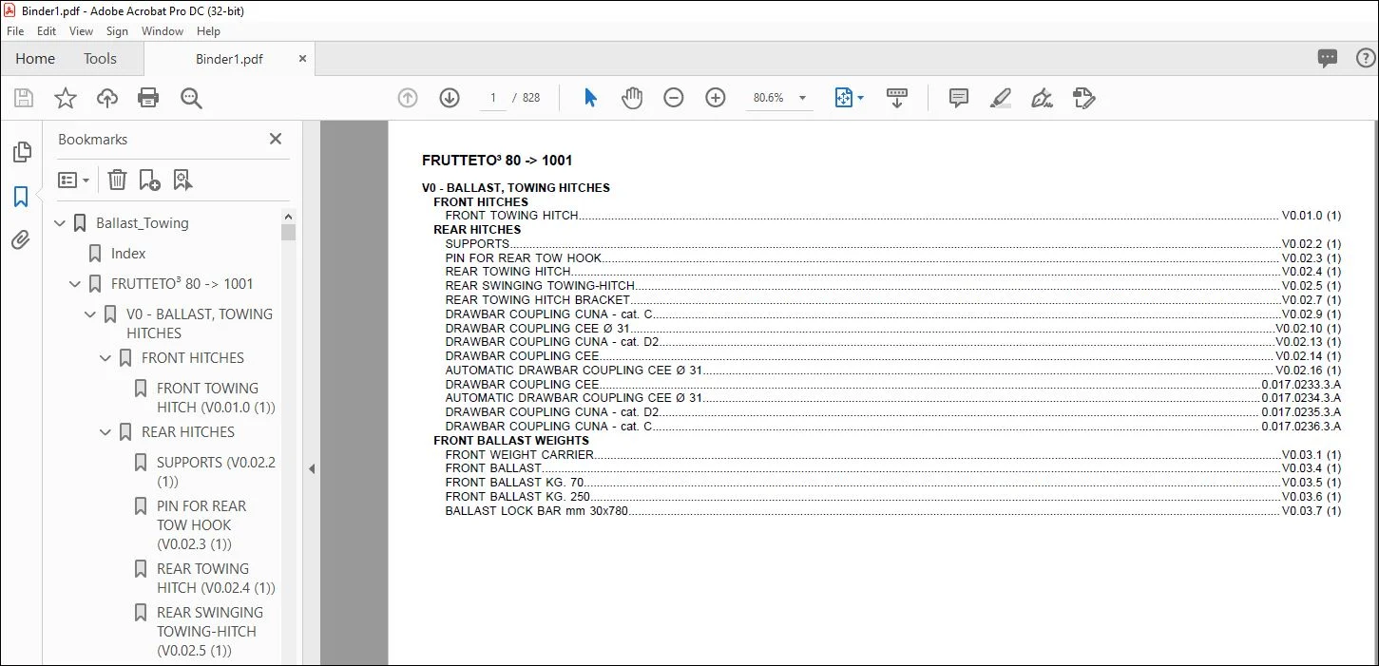Open the Help menu

(x=208, y=31)
